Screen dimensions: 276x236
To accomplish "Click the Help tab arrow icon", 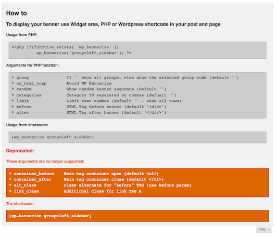I will (x=269, y=229).
